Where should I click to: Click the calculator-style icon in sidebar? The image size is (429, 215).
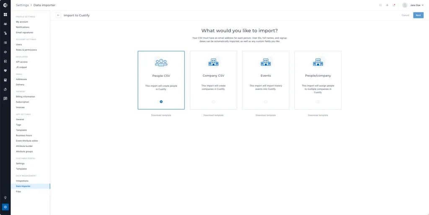(x=5, y=80)
